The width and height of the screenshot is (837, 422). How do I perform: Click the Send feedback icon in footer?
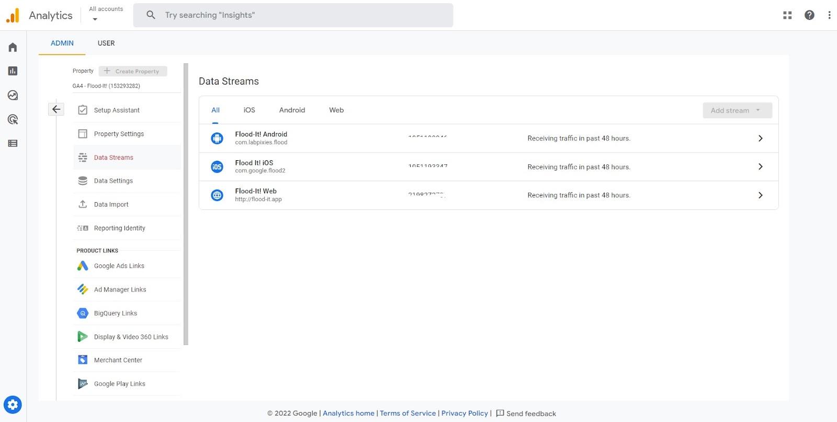click(x=500, y=413)
